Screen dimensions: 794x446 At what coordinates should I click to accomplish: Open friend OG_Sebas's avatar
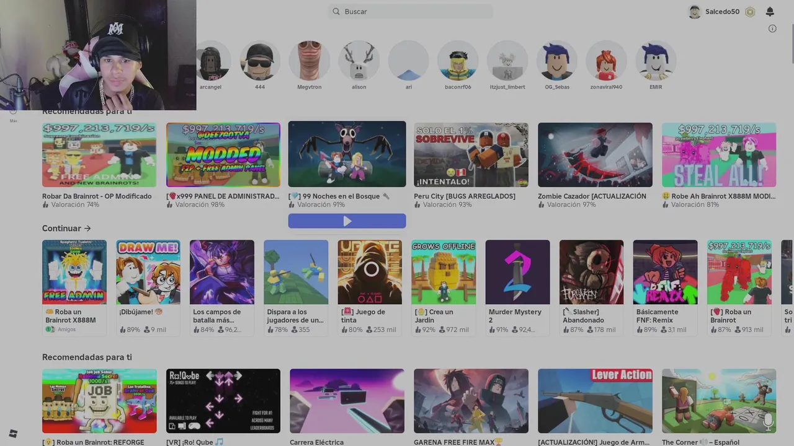point(557,61)
